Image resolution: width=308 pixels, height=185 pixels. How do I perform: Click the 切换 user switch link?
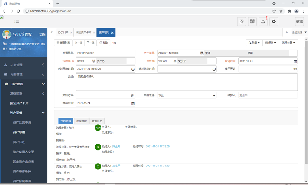click(x=42, y=34)
